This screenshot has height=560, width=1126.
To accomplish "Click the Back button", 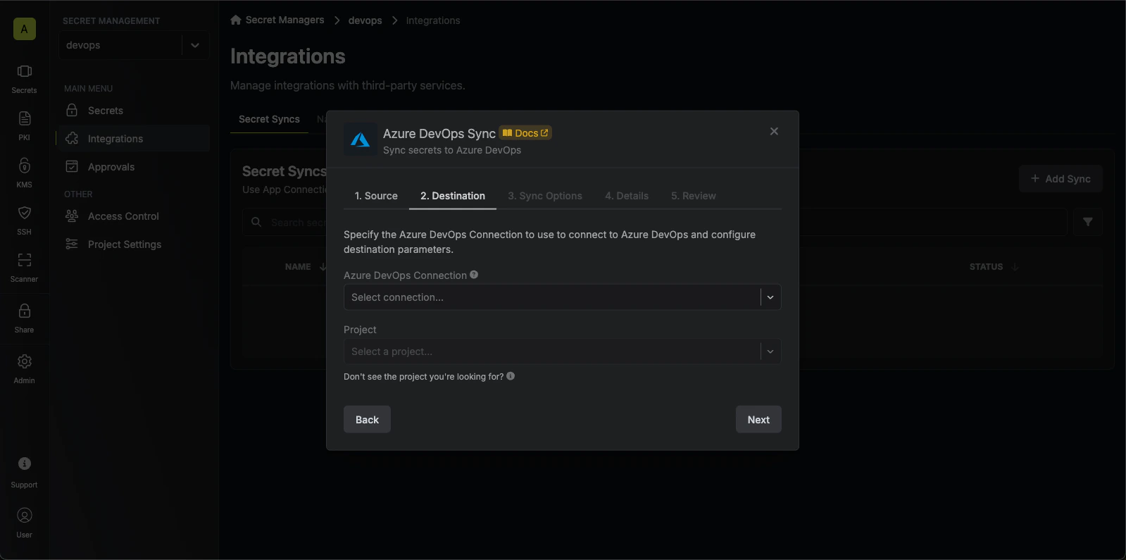I will 367,419.
